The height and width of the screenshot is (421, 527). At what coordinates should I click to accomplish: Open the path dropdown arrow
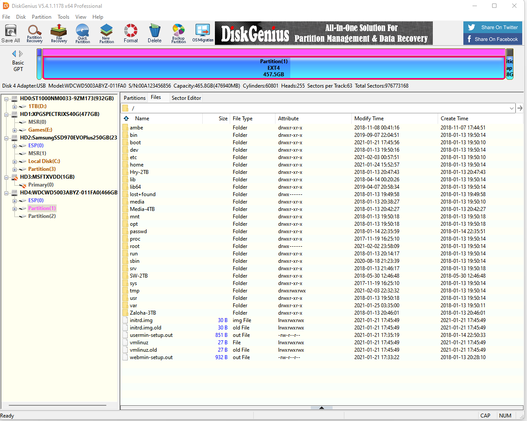click(x=511, y=108)
